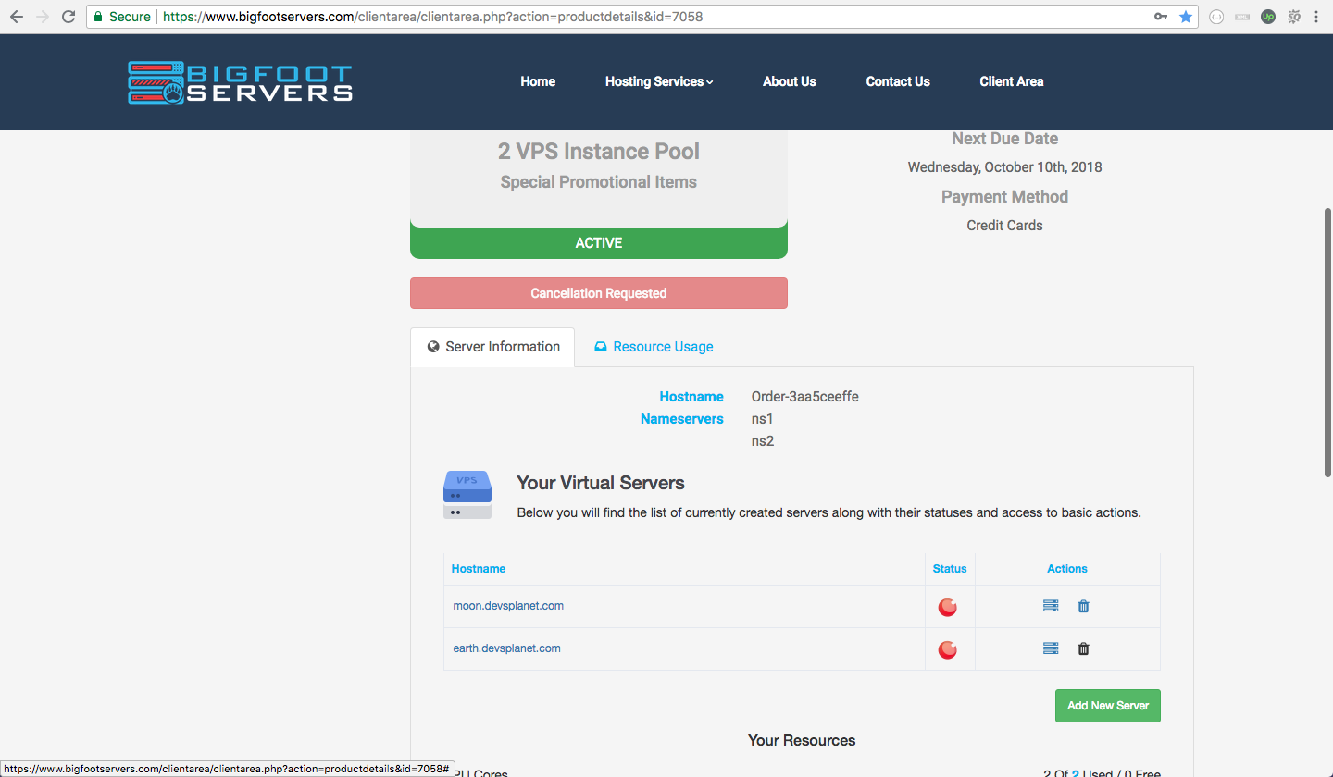Open server management for moon.devsplanet.com
This screenshot has width=1333, height=777.
tap(1051, 606)
